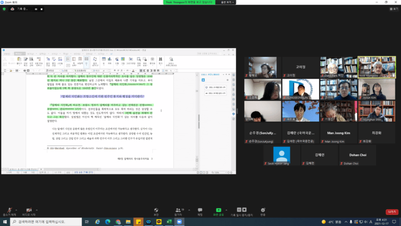Open the Chat panel
This screenshot has height=226, width=401.
200,212
